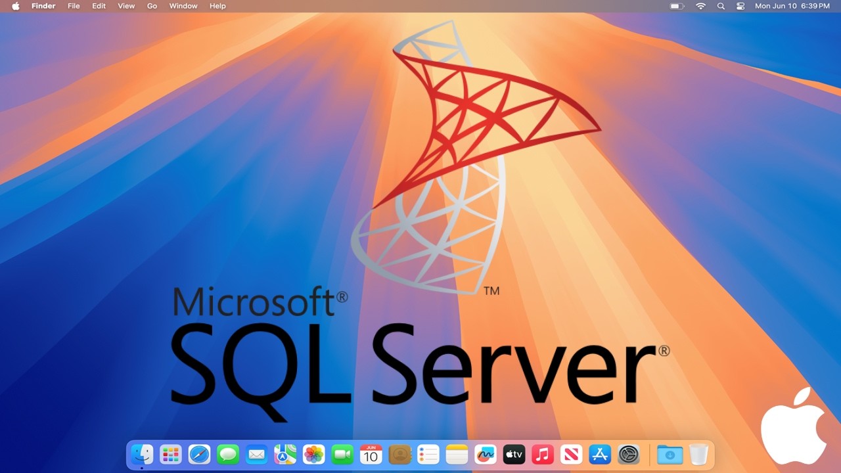
Task: Launch Music from the Dock
Action: point(542,454)
